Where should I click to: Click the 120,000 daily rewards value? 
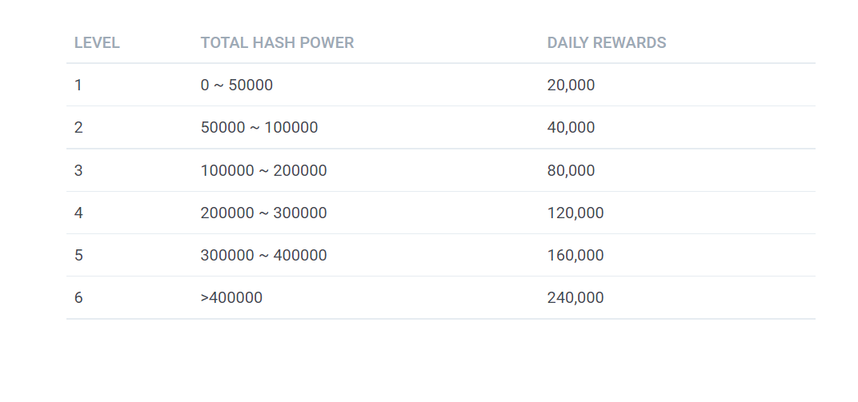[575, 213]
